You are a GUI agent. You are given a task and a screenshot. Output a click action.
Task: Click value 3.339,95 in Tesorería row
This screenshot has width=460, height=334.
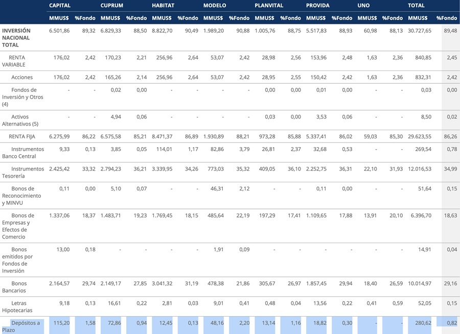162,169
